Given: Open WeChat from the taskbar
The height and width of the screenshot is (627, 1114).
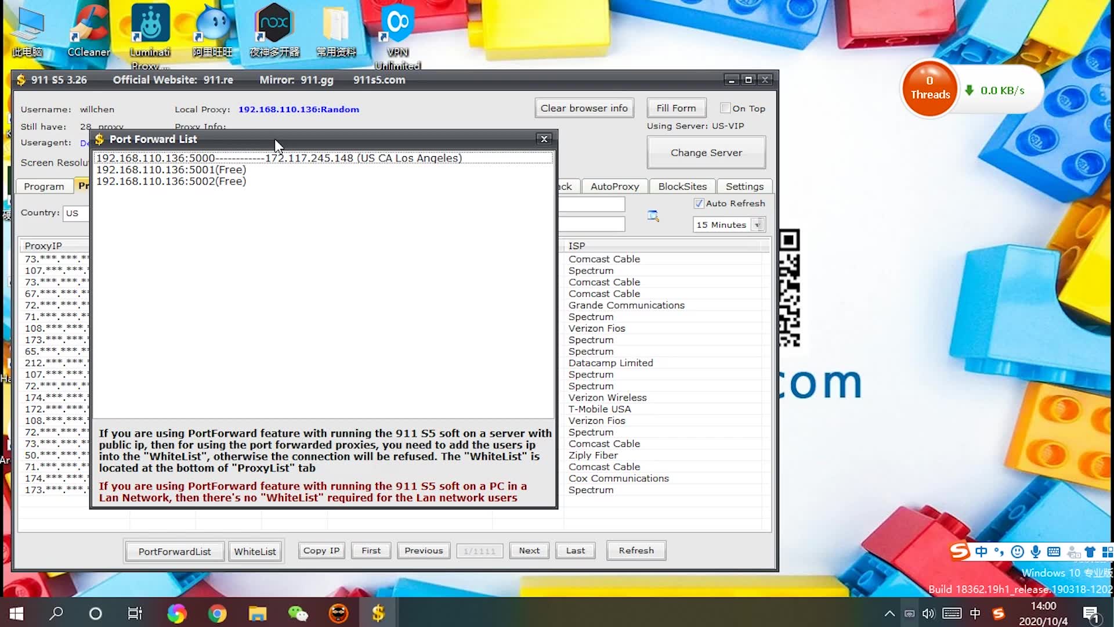Looking at the screenshot, I should pyautogui.click(x=298, y=613).
